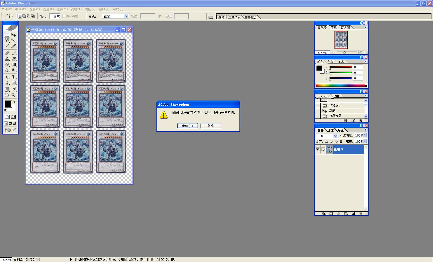
Task: Open the Color panel flyout menu
Action: 365,61
